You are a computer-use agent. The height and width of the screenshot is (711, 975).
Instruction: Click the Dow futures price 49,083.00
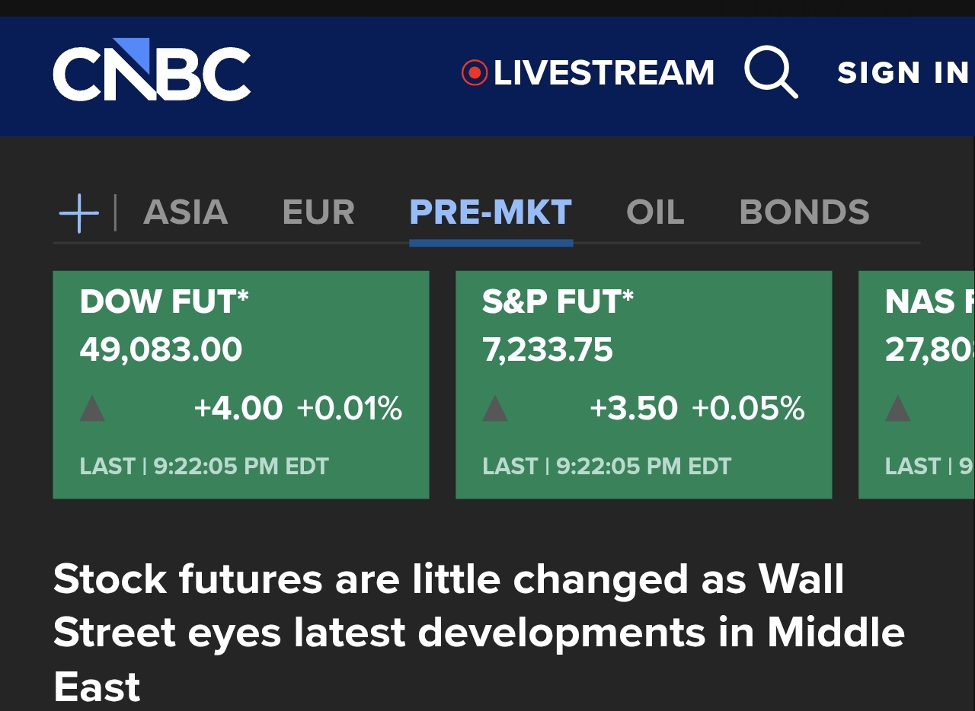coord(161,350)
